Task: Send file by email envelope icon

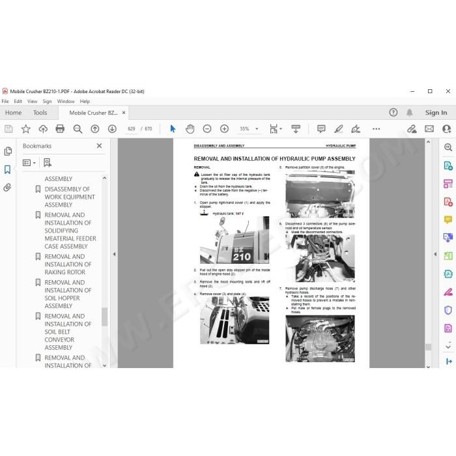Action: point(429,128)
